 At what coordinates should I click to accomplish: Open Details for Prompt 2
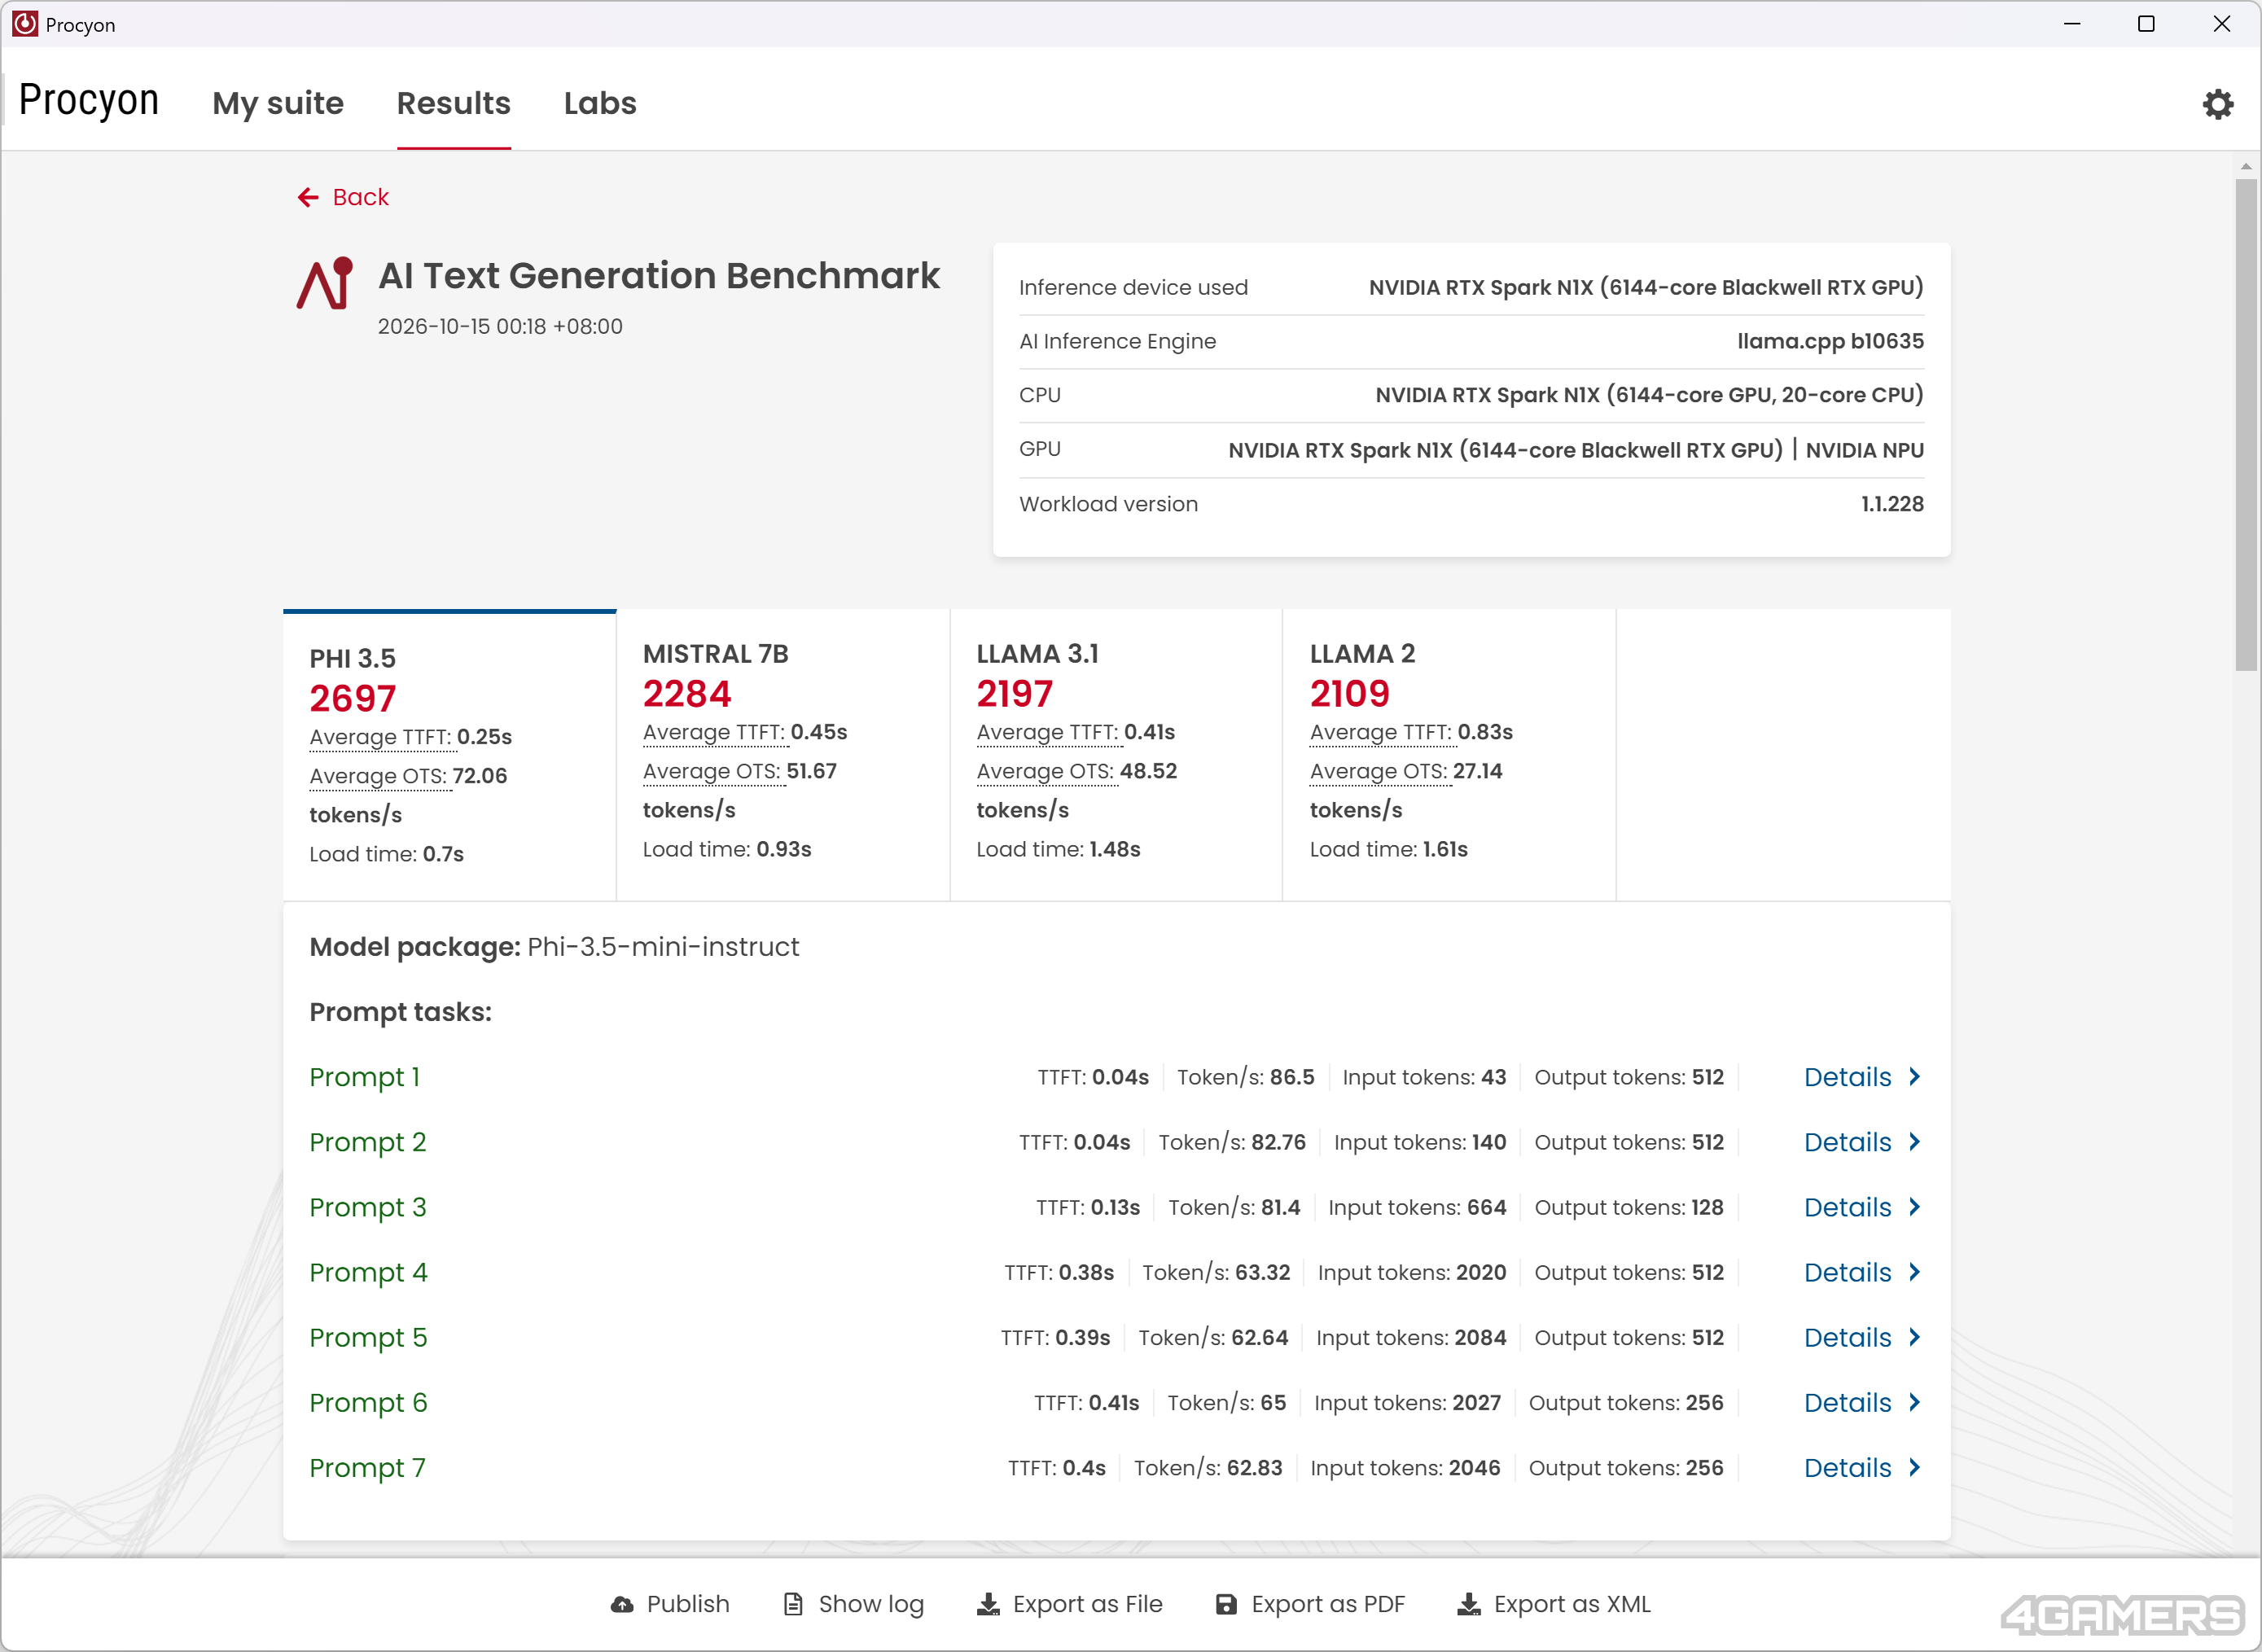click(1862, 1142)
